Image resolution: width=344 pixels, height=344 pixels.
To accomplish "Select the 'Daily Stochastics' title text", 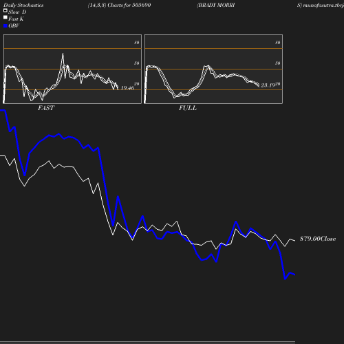I will click(x=23, y=6).
